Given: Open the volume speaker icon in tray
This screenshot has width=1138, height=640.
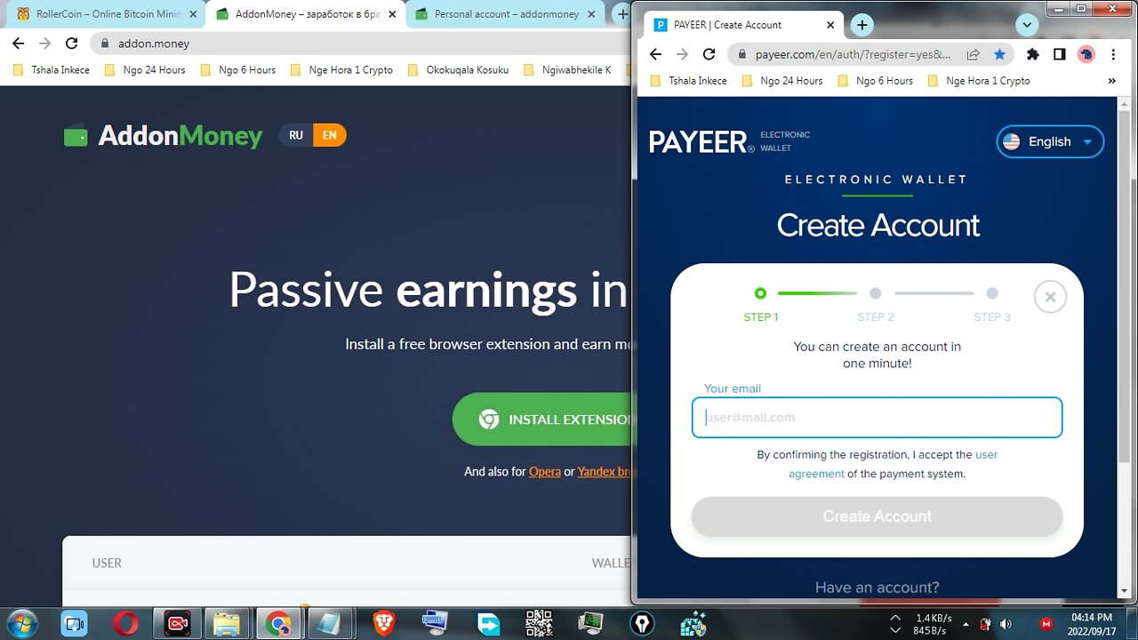Looking at the screenshot, I should (x=1006, y=624).
